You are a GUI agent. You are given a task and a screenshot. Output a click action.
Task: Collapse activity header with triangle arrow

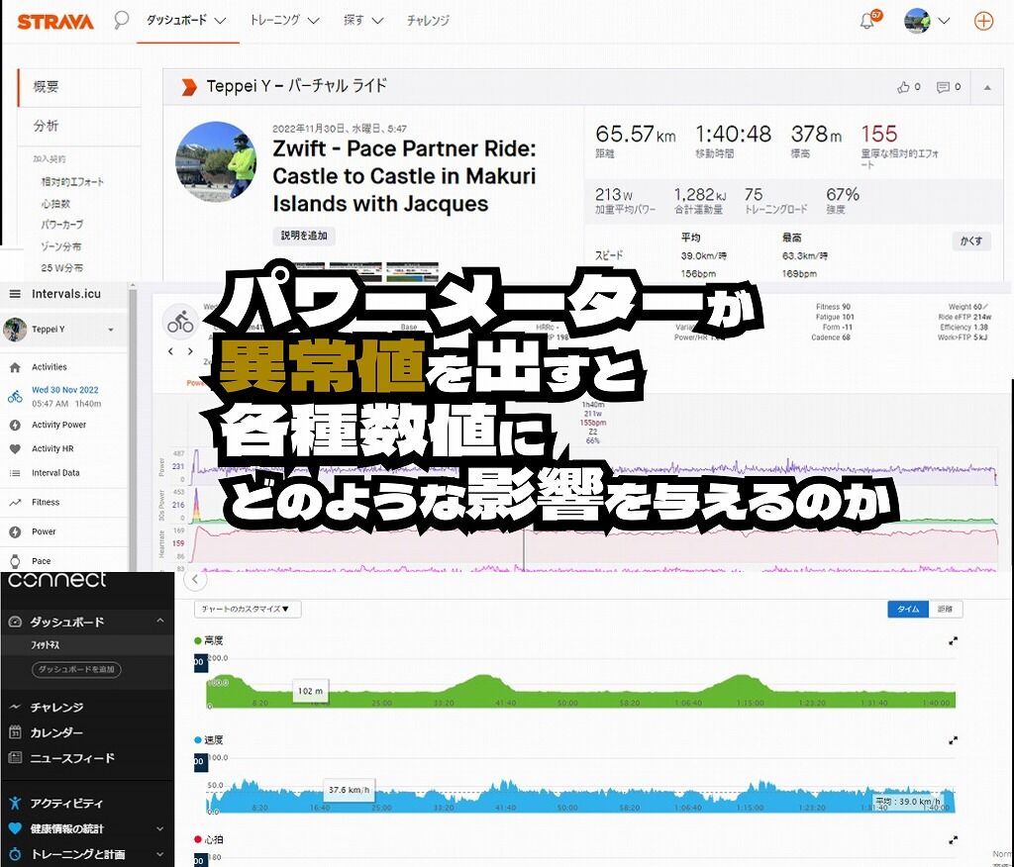point(987,87)
